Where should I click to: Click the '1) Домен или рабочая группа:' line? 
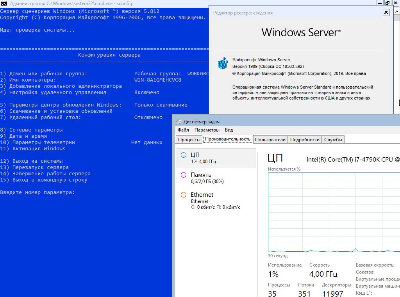tap(44, 74)
